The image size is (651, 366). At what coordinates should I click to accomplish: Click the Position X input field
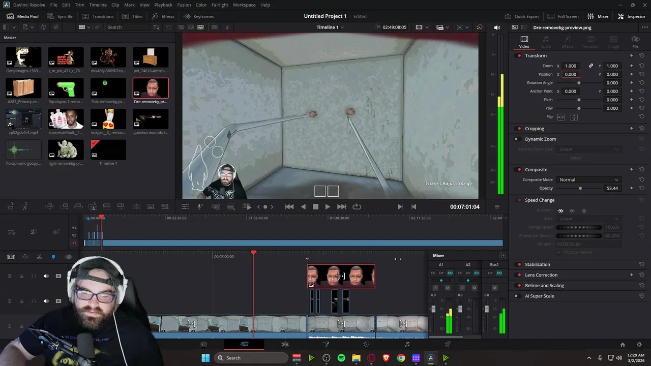pyautogui.click(x=571, y=74)
